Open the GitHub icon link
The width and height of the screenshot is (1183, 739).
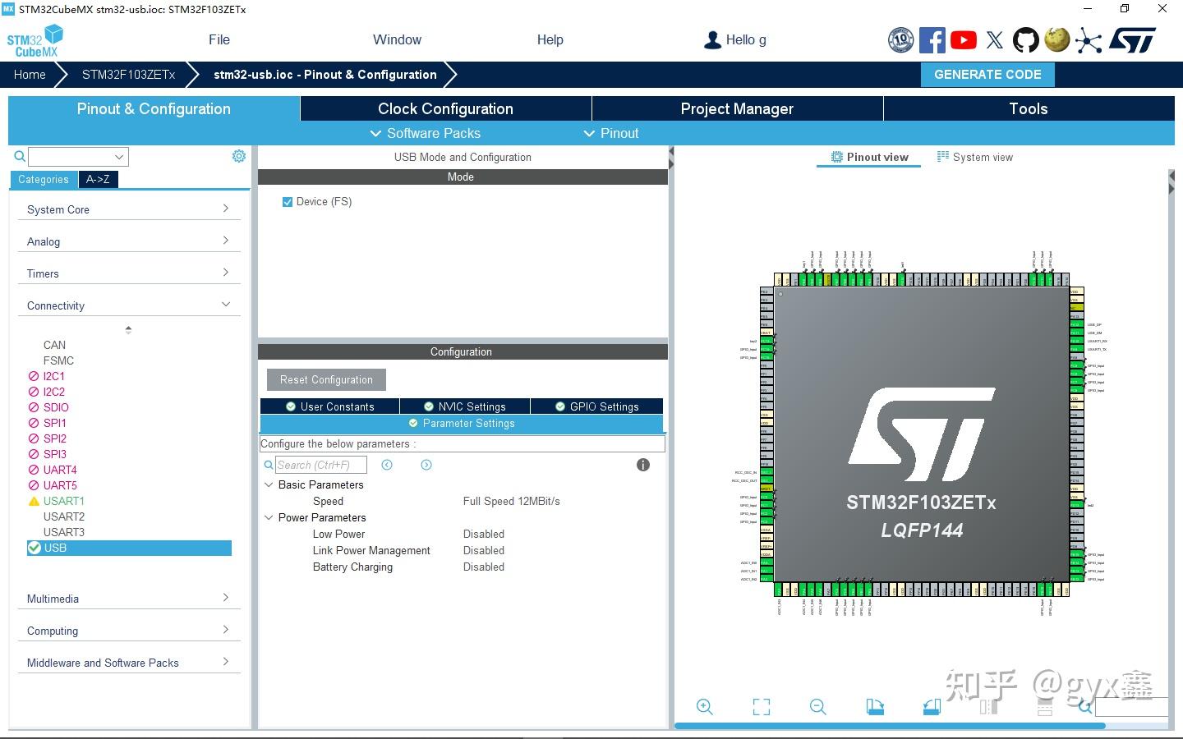coord(1025,39)
